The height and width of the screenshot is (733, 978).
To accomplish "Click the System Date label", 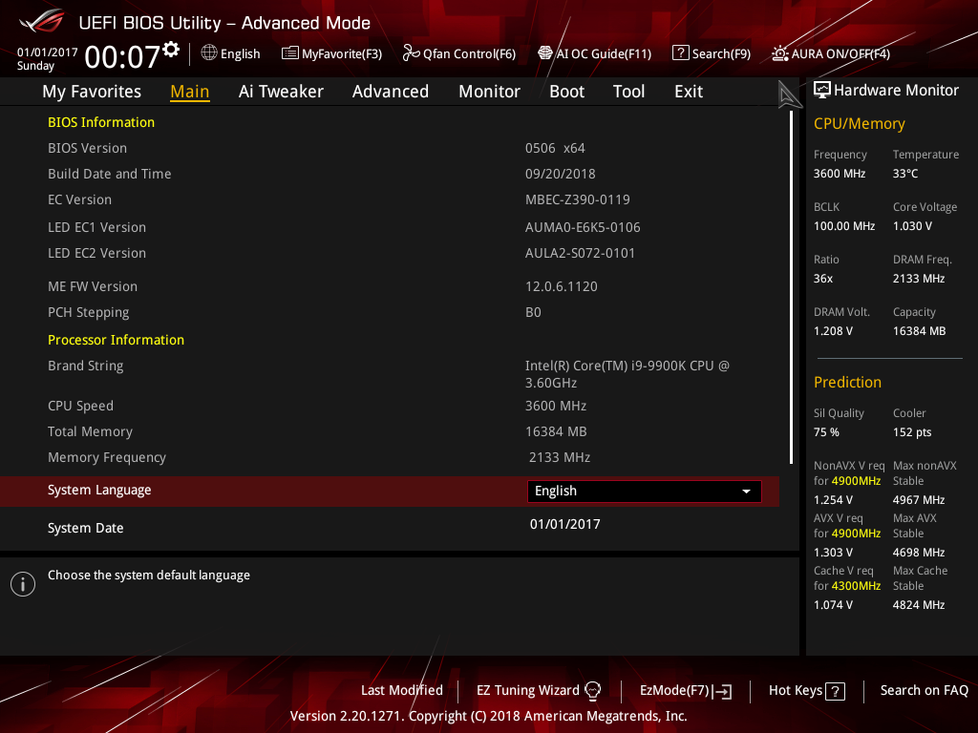I will (x=85, y=528).
